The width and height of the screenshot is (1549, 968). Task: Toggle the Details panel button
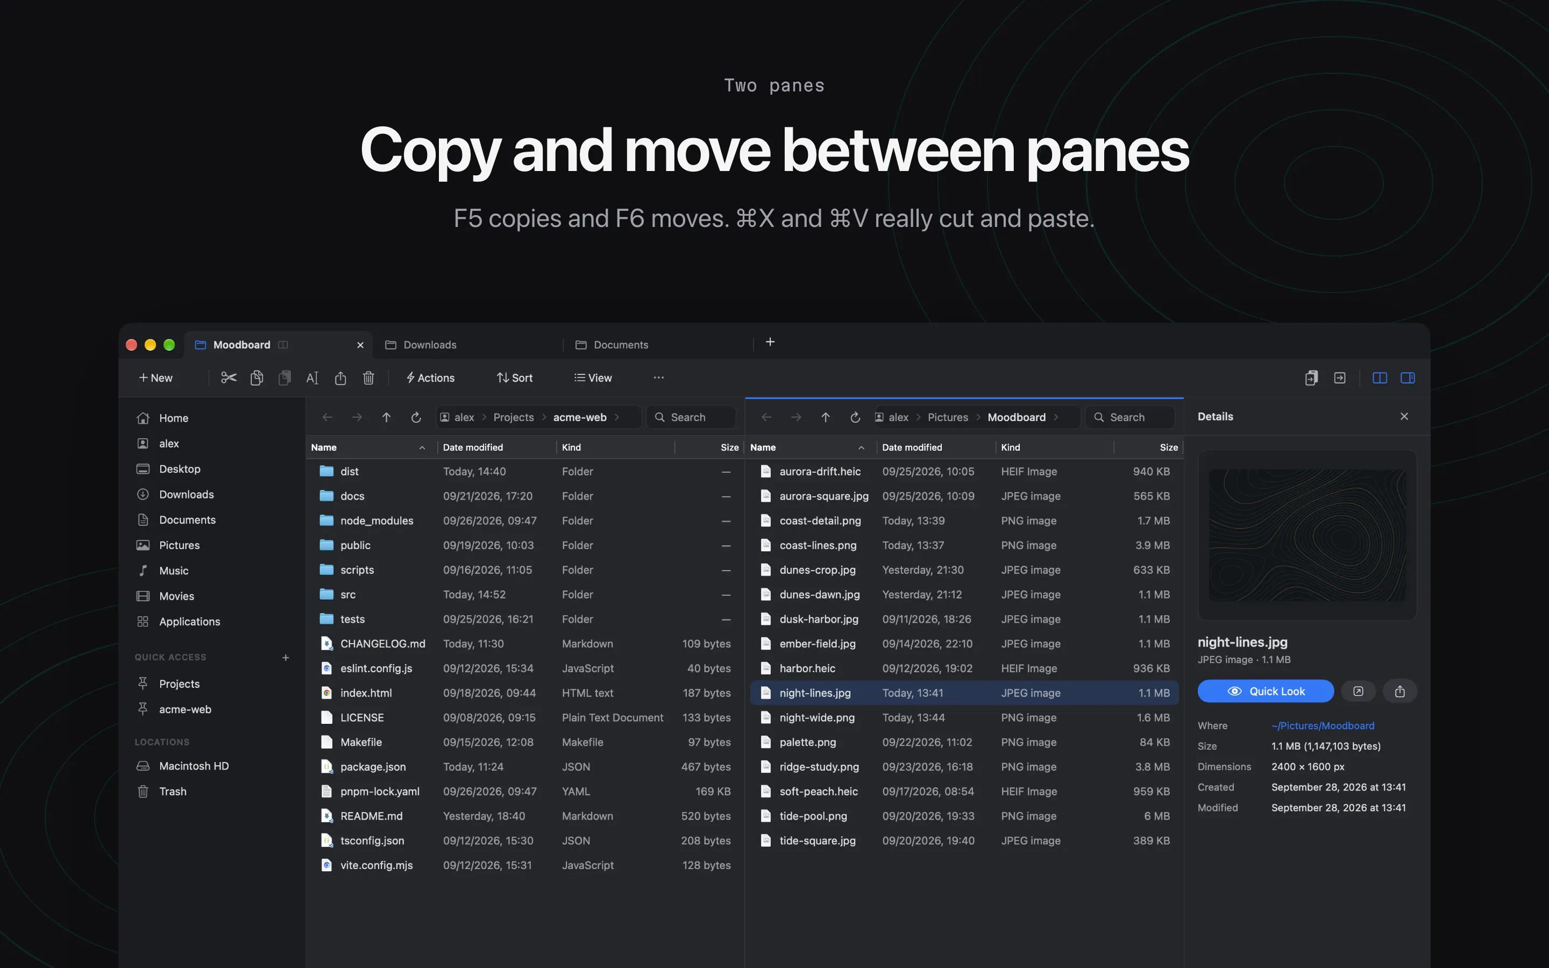point(1408,378)
